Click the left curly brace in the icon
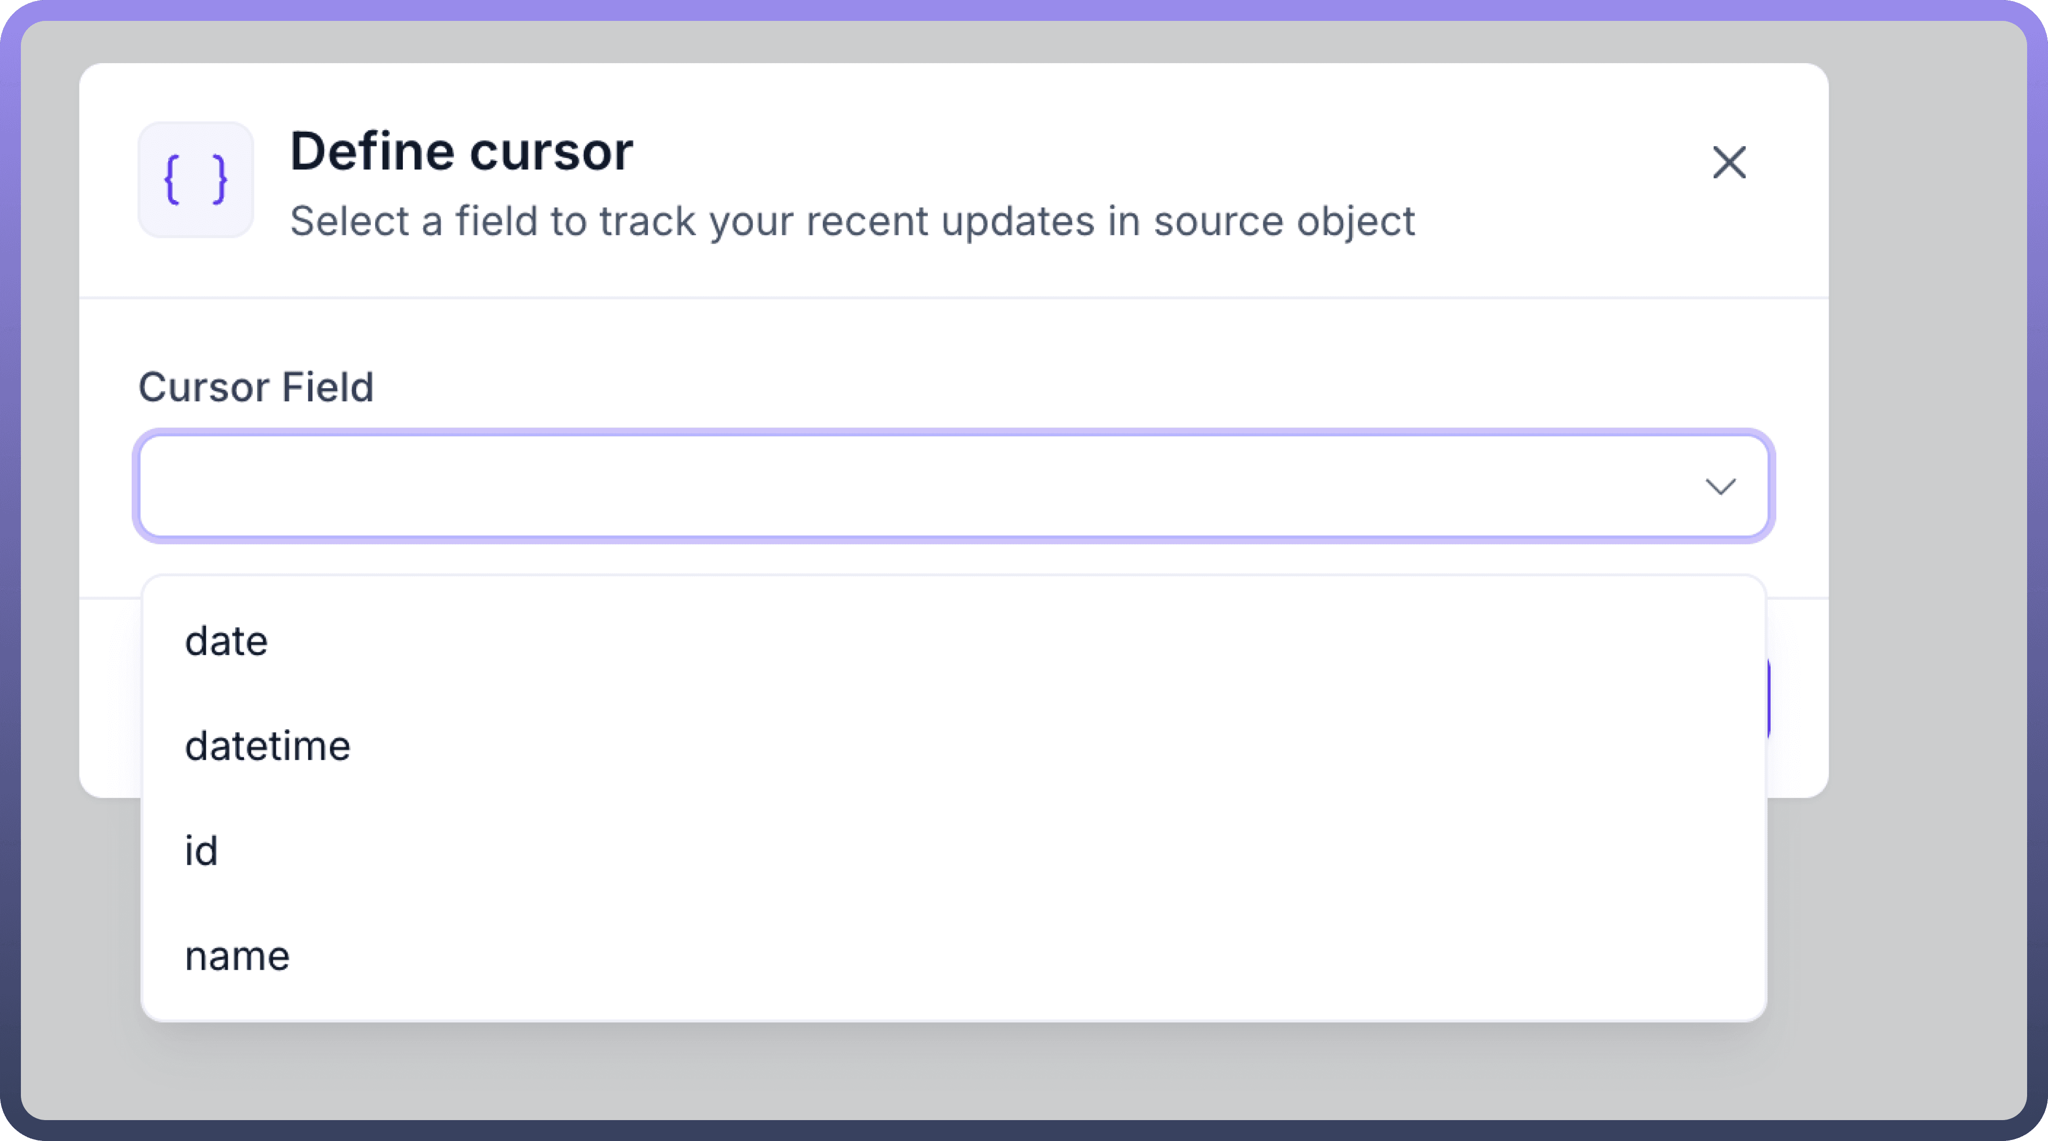Screen dimensions: 2048x1141 click(x=171, y=180)
